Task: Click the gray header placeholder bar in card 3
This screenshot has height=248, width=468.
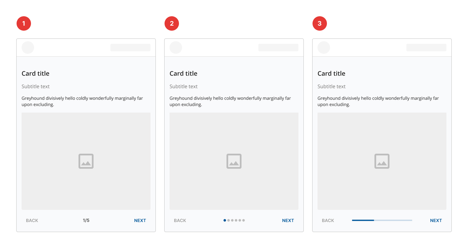Action: point(426,48)
